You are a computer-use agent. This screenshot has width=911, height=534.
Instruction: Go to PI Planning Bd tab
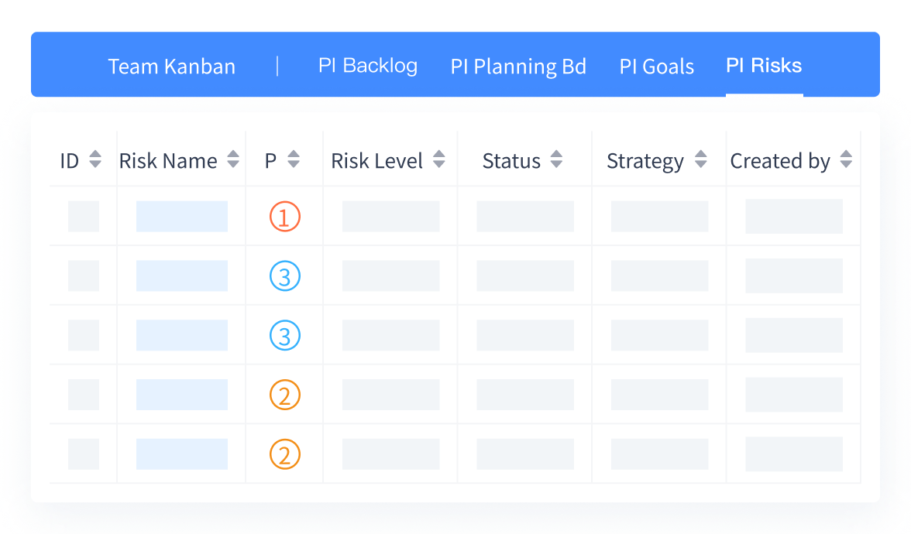pos(518,67)
